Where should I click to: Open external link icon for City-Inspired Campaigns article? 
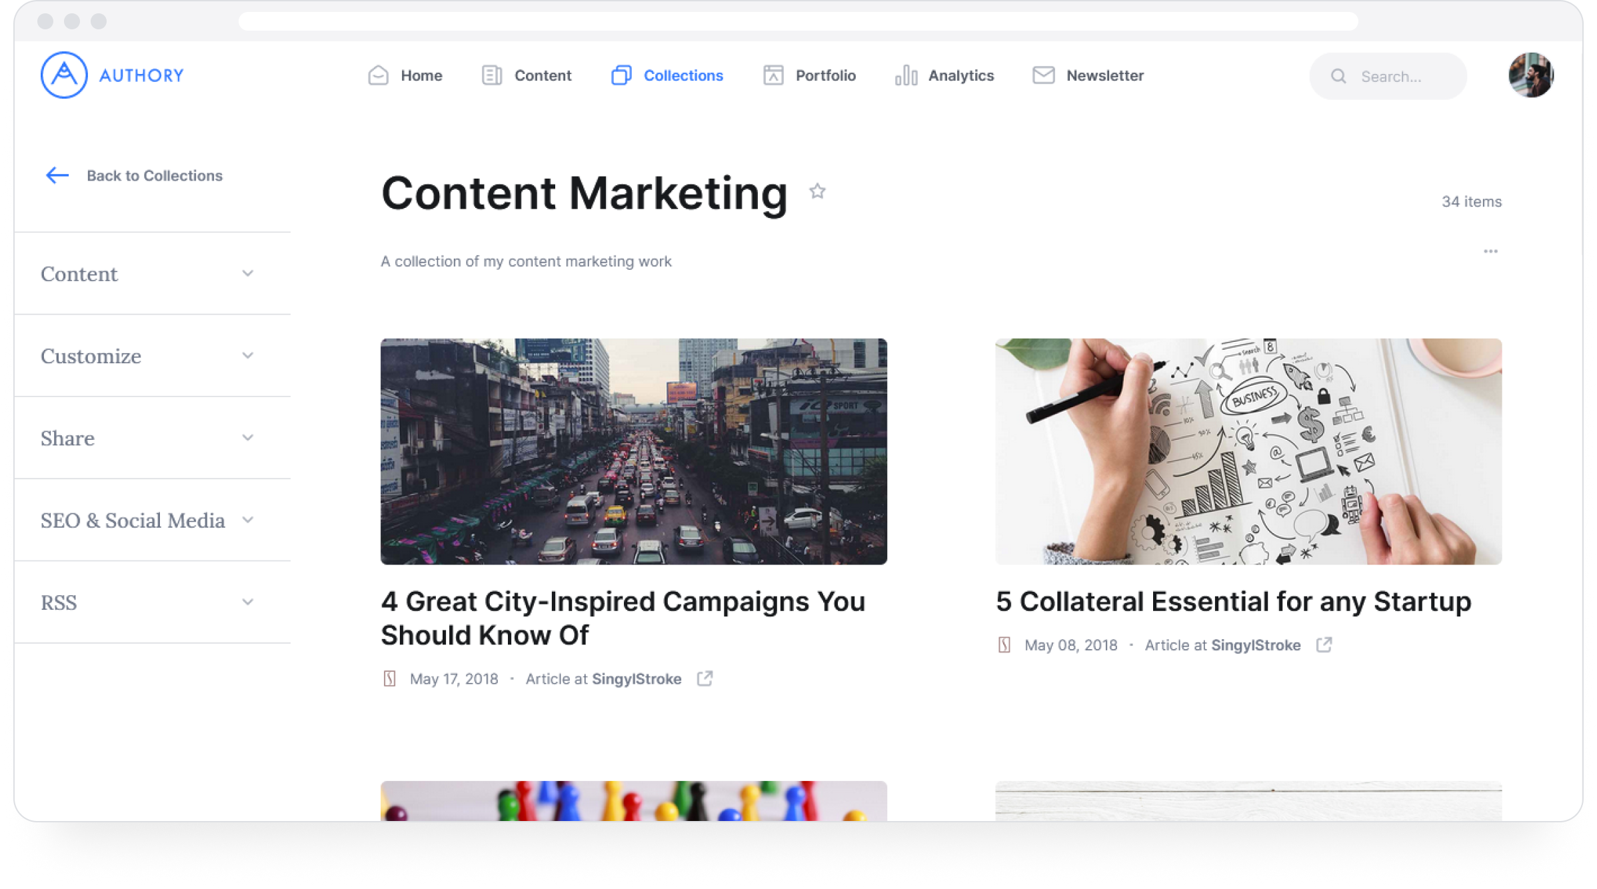705,678
